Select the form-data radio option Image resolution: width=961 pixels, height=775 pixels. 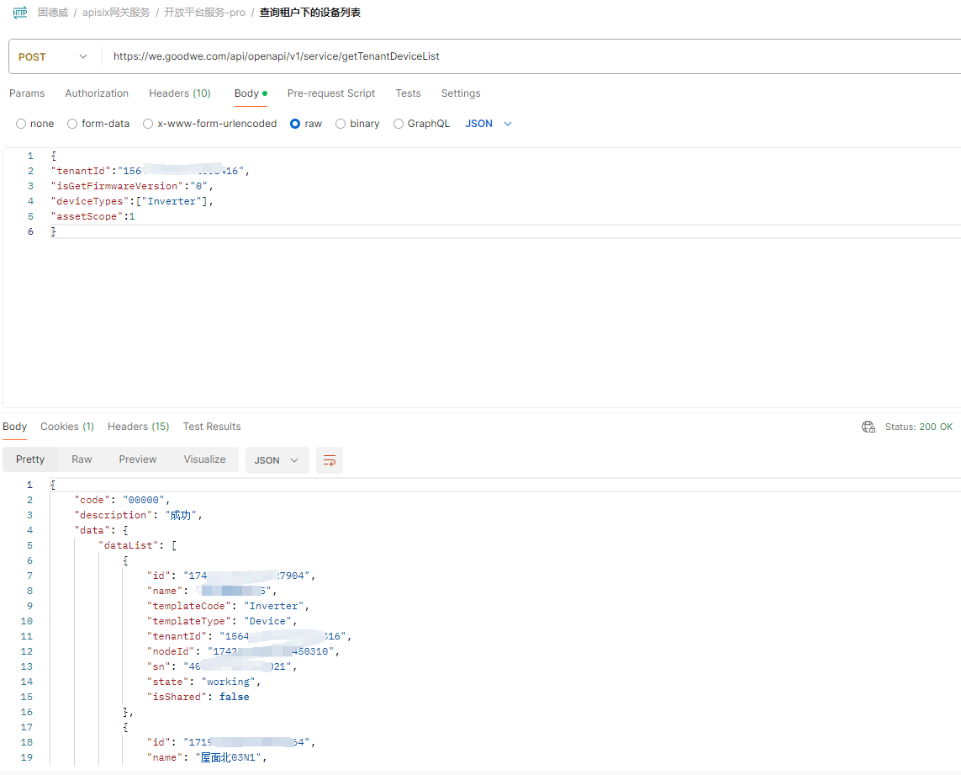(72, 124)
